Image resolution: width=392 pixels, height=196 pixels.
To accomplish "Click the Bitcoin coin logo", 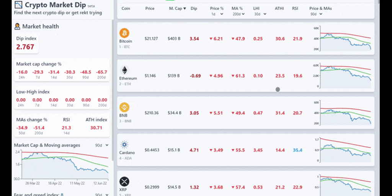I will click(x=124, y=33).
